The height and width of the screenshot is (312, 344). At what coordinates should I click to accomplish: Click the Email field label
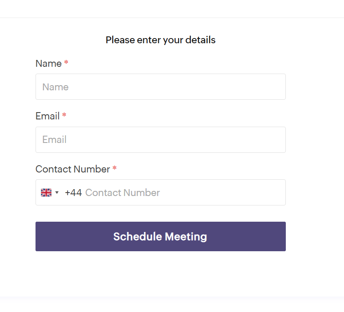pos(47,116)
